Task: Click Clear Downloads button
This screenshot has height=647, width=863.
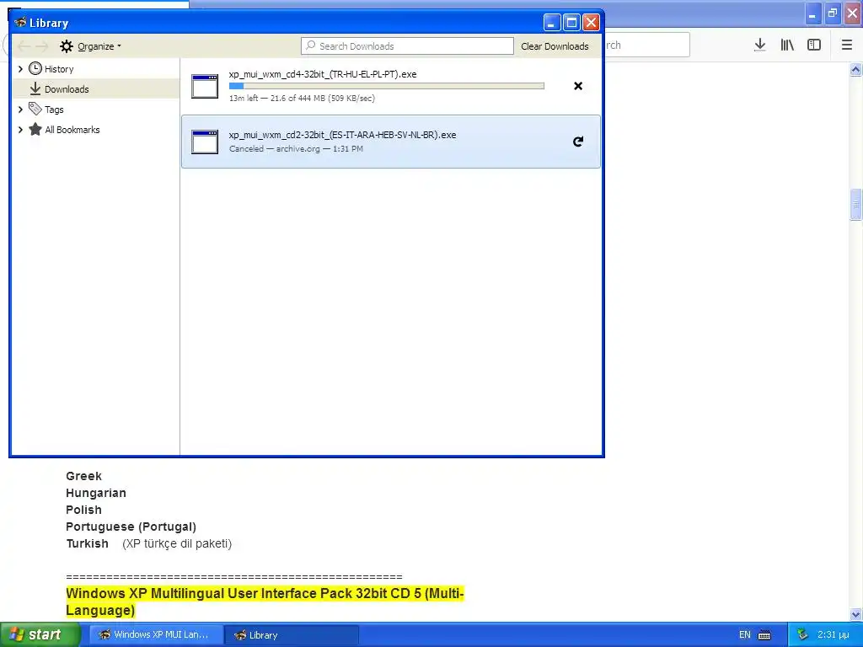Action: click(x=555, y=46)
